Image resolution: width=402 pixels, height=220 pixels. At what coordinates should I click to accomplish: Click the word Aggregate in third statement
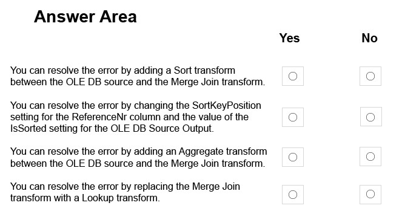199,152
